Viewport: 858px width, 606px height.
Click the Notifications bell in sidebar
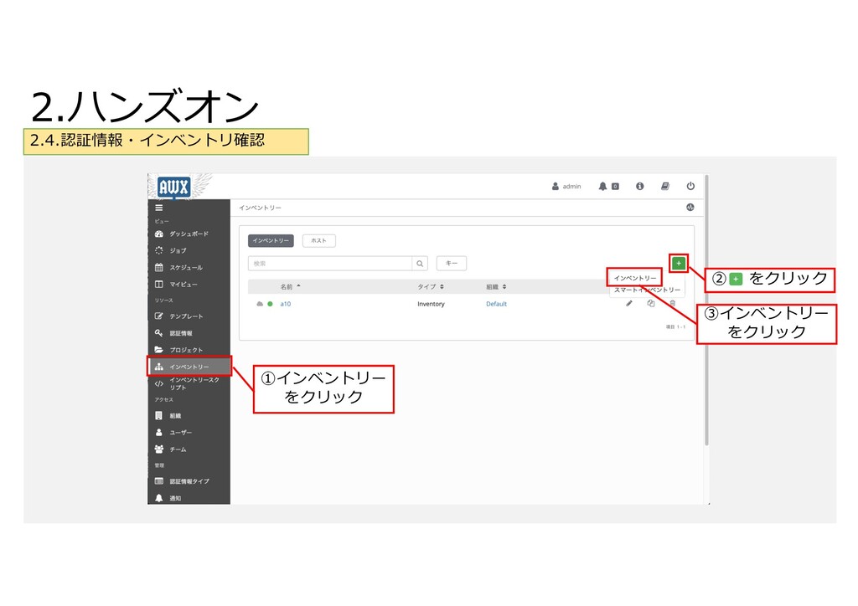point(158,498)
